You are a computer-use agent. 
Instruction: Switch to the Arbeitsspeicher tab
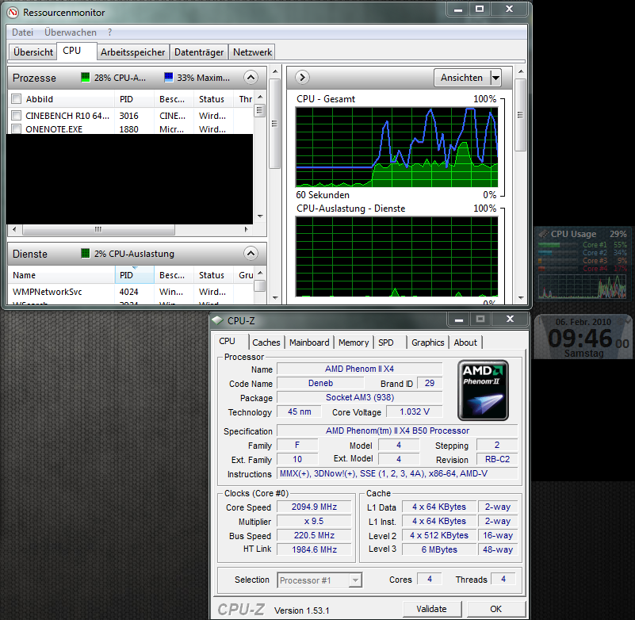(x=133, y=52)
